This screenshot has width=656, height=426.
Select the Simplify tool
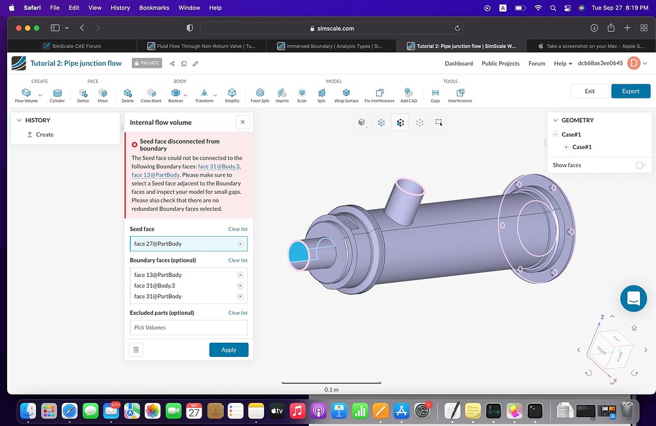point(232,92)
